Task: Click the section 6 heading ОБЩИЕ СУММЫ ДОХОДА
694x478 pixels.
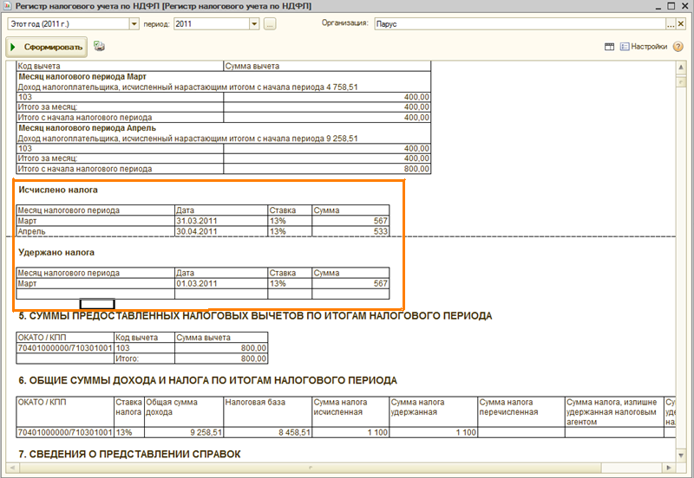Action: (207, 380)
